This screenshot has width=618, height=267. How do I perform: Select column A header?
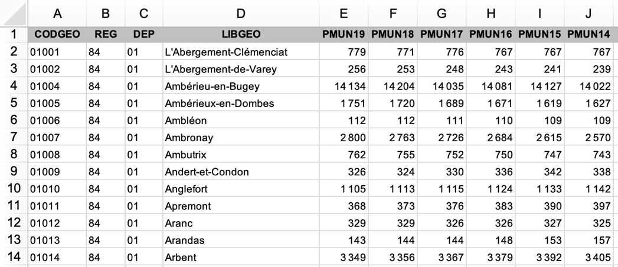tap(57, 13)
